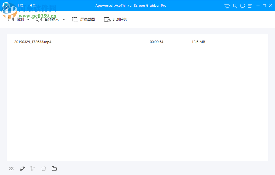Select the 20190329_172633.mp4 recording
This screenshot has width=275, height=175.
click(33, 42)
